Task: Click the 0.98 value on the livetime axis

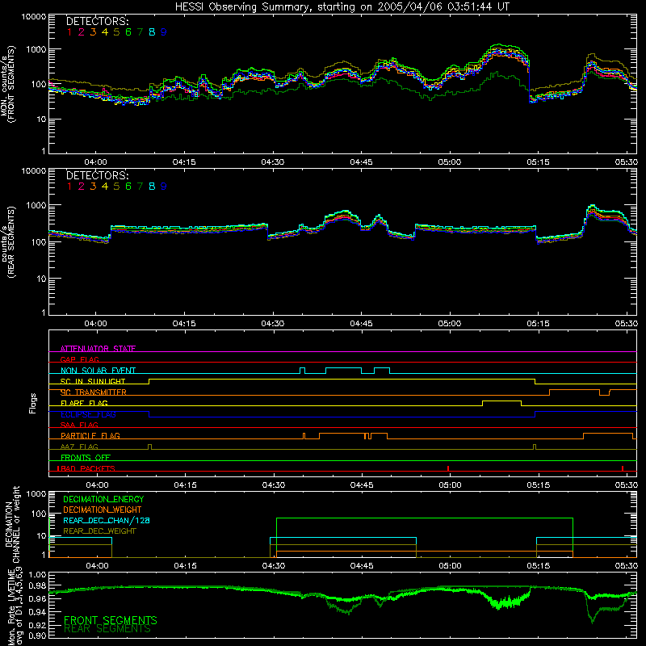Action: 37,586
